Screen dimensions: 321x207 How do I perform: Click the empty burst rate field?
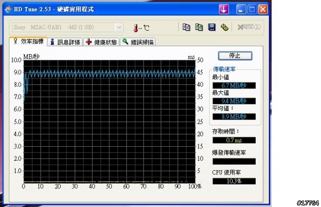pos(234,161)
